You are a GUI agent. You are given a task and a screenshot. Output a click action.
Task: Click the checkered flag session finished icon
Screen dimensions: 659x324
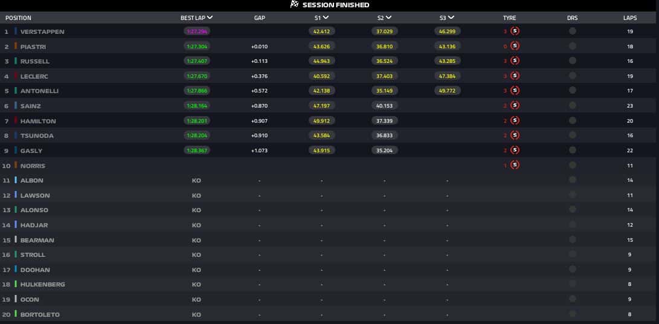(295, 5)
